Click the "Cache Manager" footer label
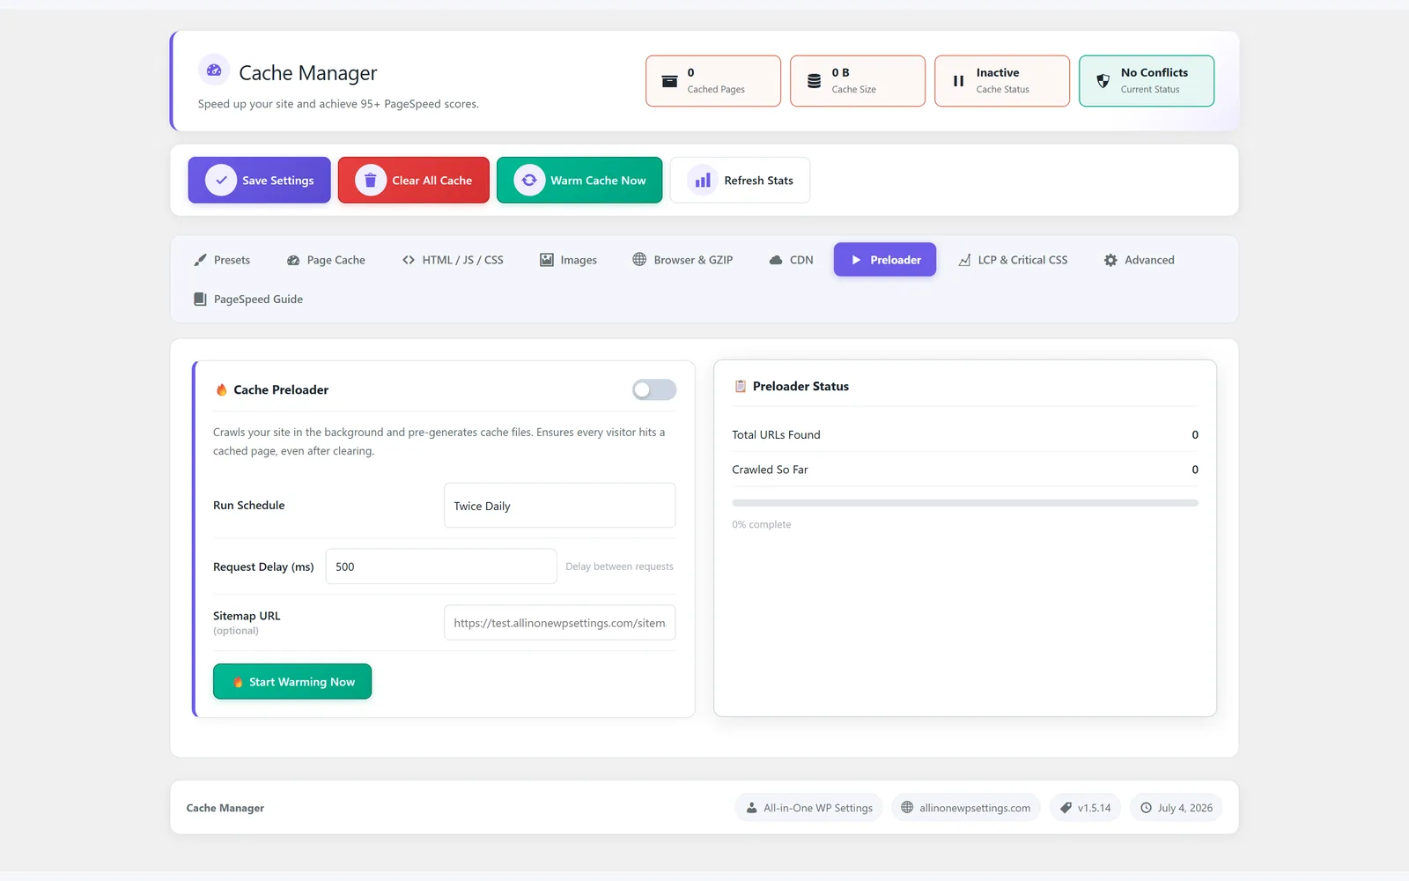This screenshot has height=881, width=1409. click(225, 808)
